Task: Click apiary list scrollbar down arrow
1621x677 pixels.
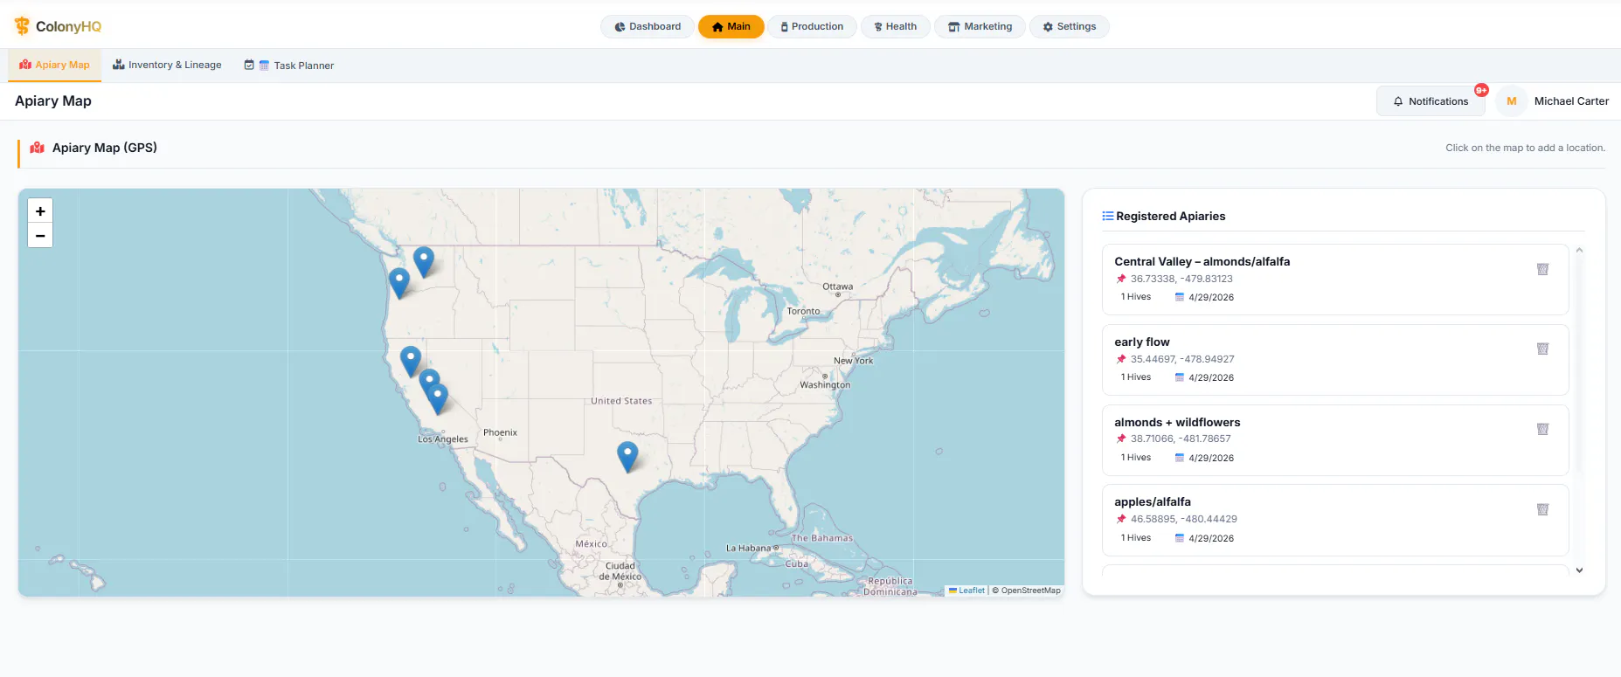Action: (1579, 570)
